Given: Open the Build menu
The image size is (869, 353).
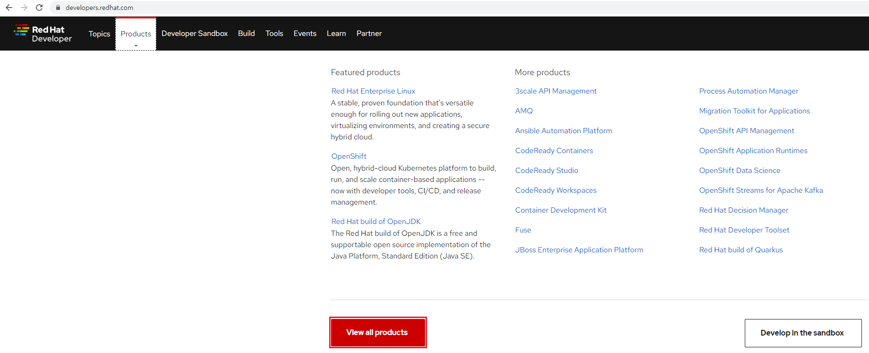Looking at the screenshot, I should point(247,34).
